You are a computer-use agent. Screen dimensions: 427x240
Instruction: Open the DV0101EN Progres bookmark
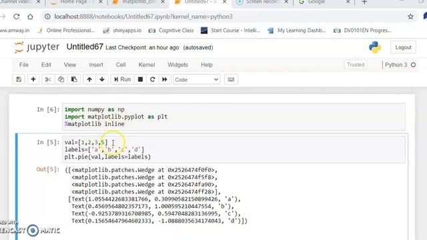363,31
